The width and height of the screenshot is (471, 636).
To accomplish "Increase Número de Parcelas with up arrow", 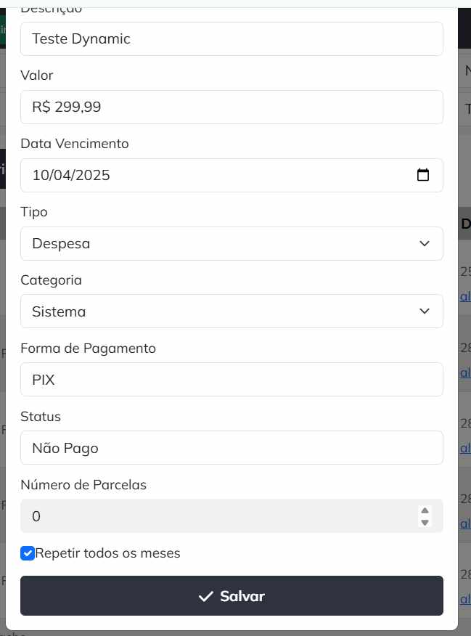I will point(425,510).
